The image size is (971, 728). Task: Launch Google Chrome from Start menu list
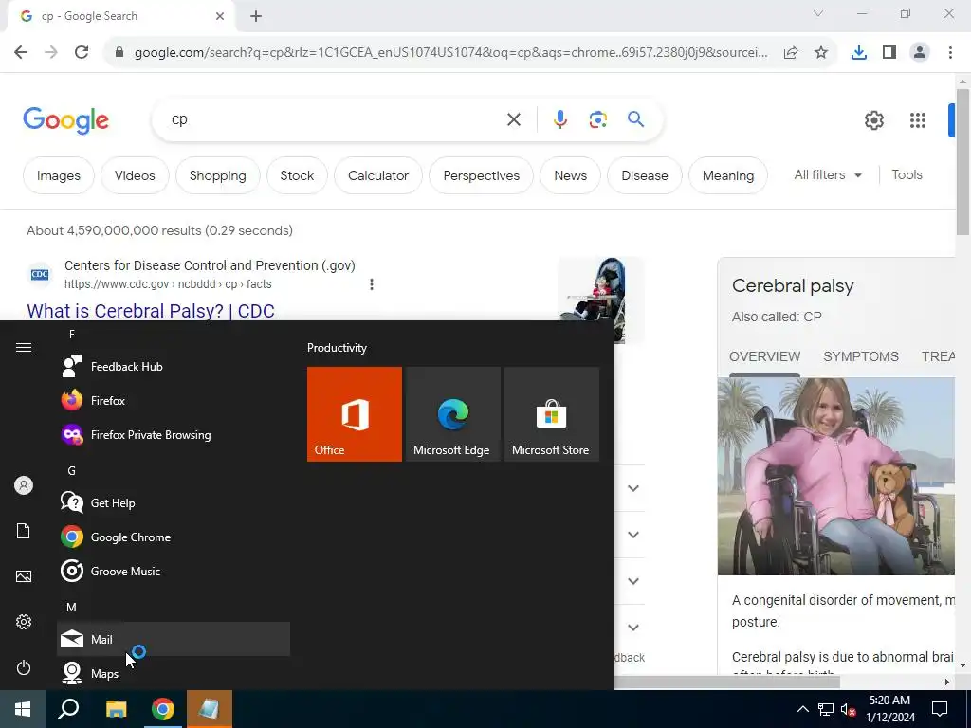click(174, 537)
